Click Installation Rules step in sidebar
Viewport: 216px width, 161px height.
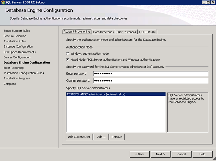click(15, 41)
